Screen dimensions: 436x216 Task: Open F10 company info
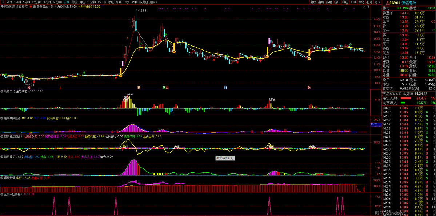(353, 2)
